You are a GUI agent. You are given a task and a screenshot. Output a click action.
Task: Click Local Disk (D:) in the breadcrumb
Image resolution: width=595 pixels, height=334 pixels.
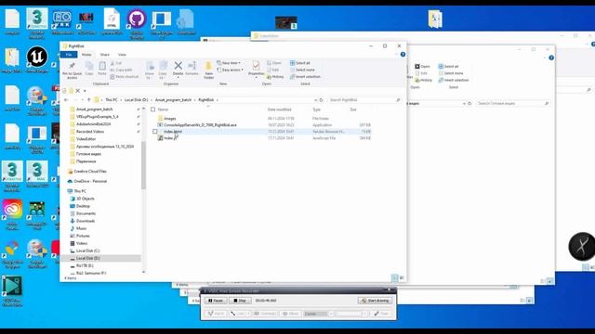[x=137, y=100]
